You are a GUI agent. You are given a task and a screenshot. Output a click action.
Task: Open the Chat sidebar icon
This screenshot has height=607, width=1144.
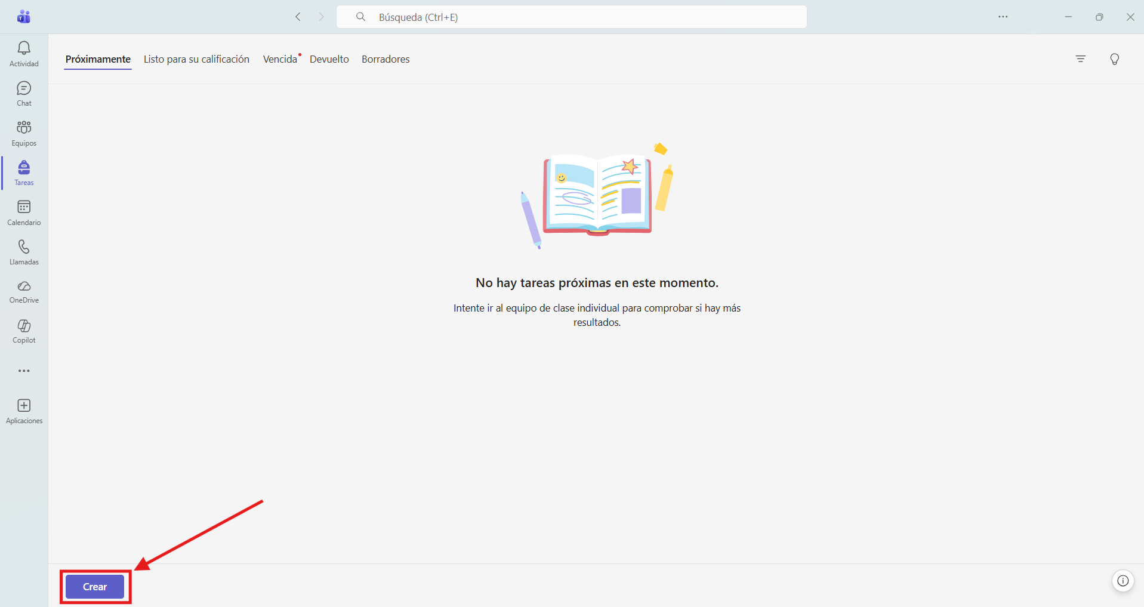(x=24, y=94)
